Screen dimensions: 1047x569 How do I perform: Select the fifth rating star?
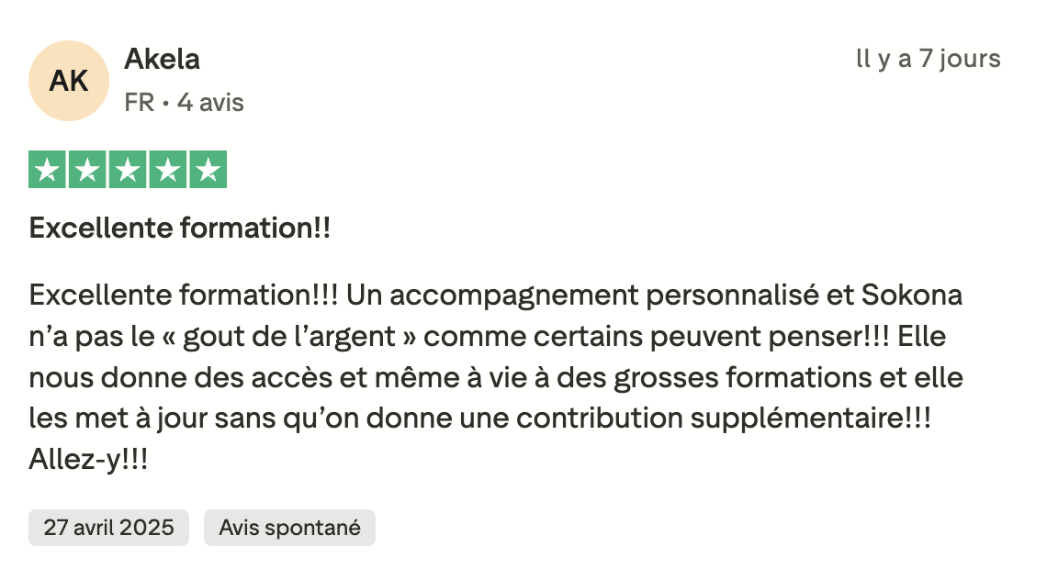[x=208, y=170]
